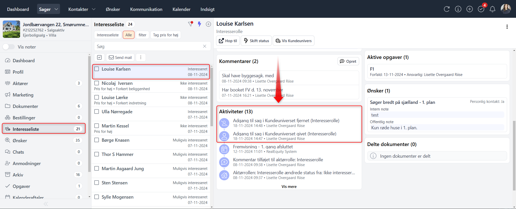Open the filter funnel icon in Interesseliste
The width and height of the screenshot is (516, 209).
(190, 24)
